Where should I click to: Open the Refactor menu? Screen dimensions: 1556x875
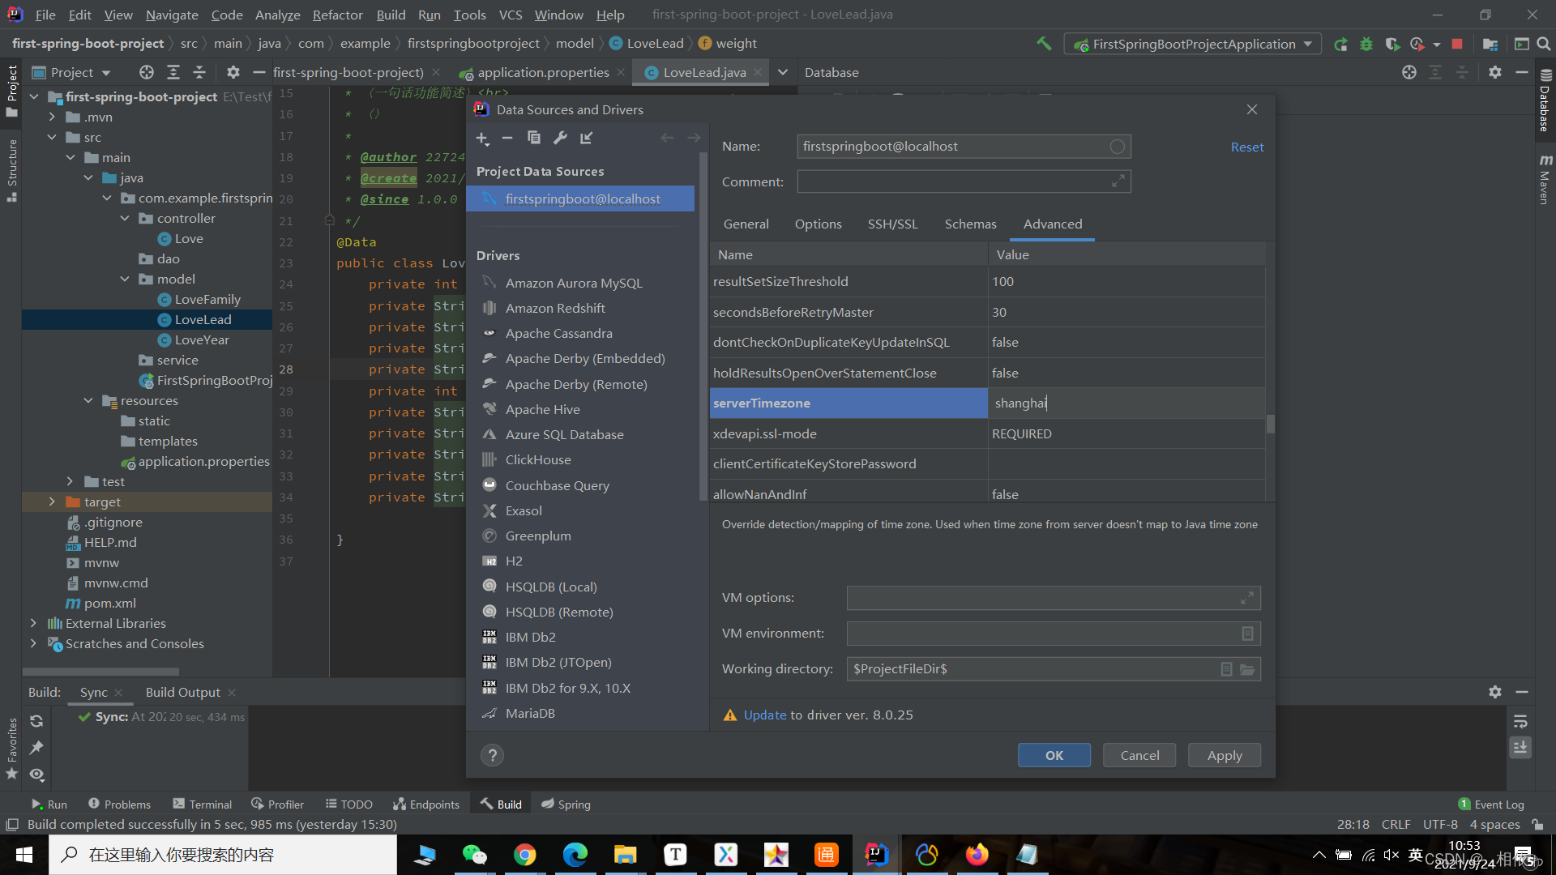337,15
